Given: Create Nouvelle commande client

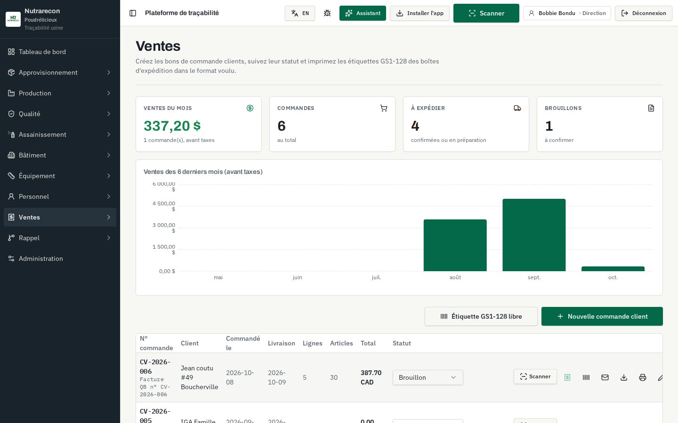Looking at the screenshot, I should coord(602,316).
